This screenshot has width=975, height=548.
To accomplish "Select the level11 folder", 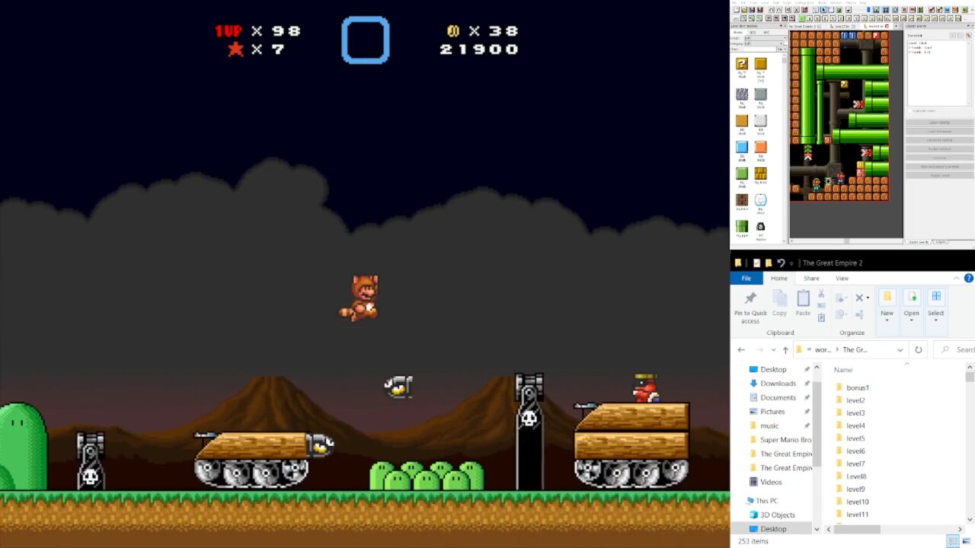I will (x=857, y=515).
